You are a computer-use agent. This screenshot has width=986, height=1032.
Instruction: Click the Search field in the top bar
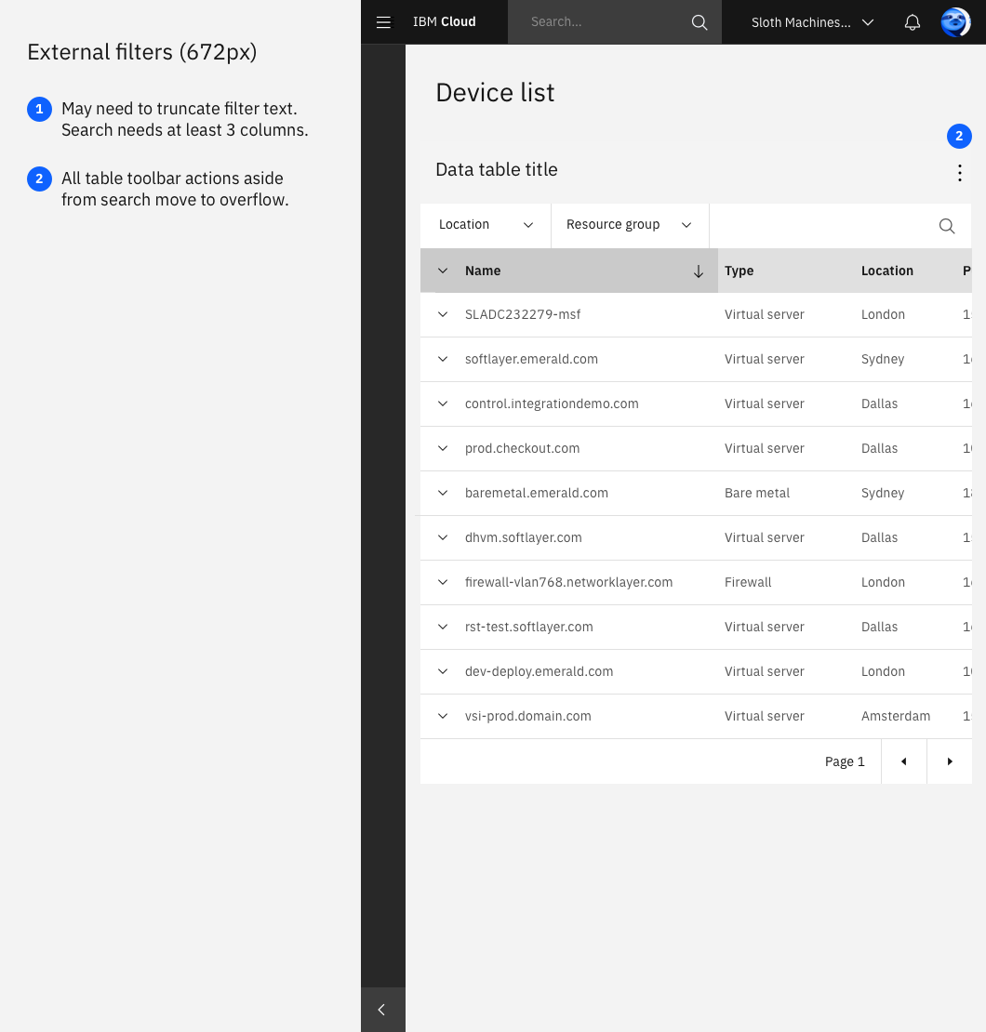595,21
